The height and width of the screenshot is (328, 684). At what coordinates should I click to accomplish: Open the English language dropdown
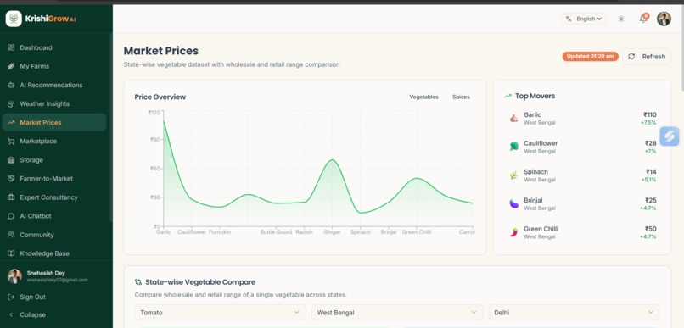click(x=584, y=19)
